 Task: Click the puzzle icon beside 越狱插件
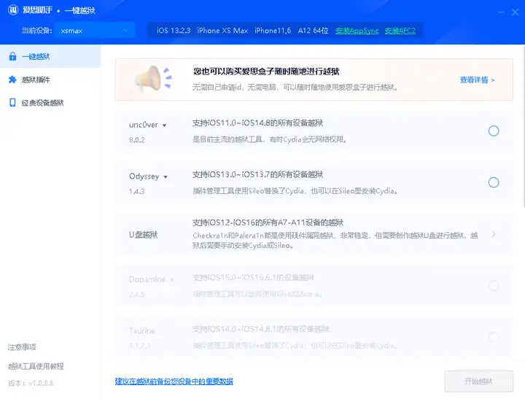(12, 80)
